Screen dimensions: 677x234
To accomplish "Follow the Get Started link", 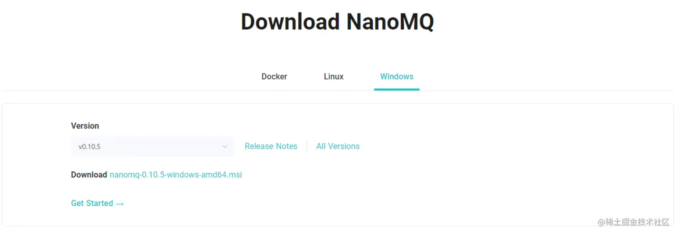I will (x=92, y=203).
